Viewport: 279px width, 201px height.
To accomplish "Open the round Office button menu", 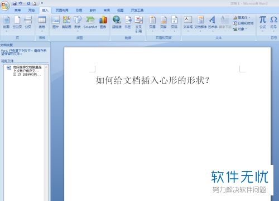I will tap(5, 6).
